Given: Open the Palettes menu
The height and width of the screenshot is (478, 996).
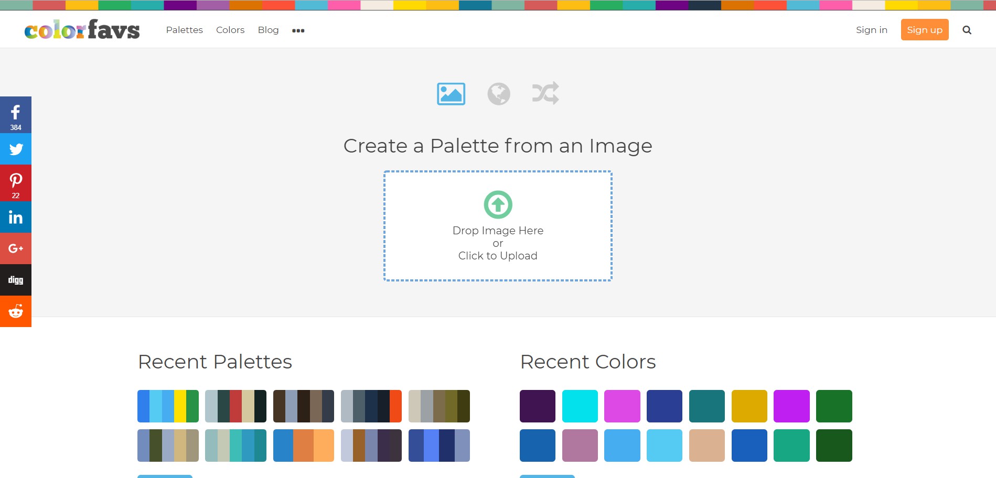Looking at the screenshot, I should coord(184,30).
